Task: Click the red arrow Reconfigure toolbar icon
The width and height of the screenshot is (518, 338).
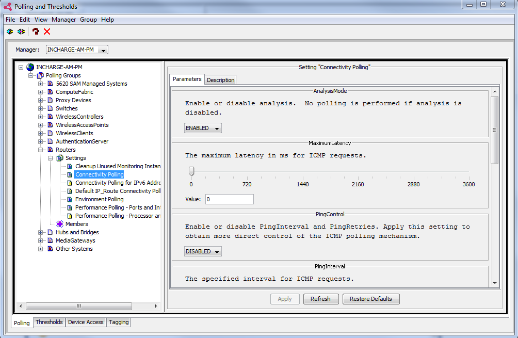Action: tap(36, 31)
